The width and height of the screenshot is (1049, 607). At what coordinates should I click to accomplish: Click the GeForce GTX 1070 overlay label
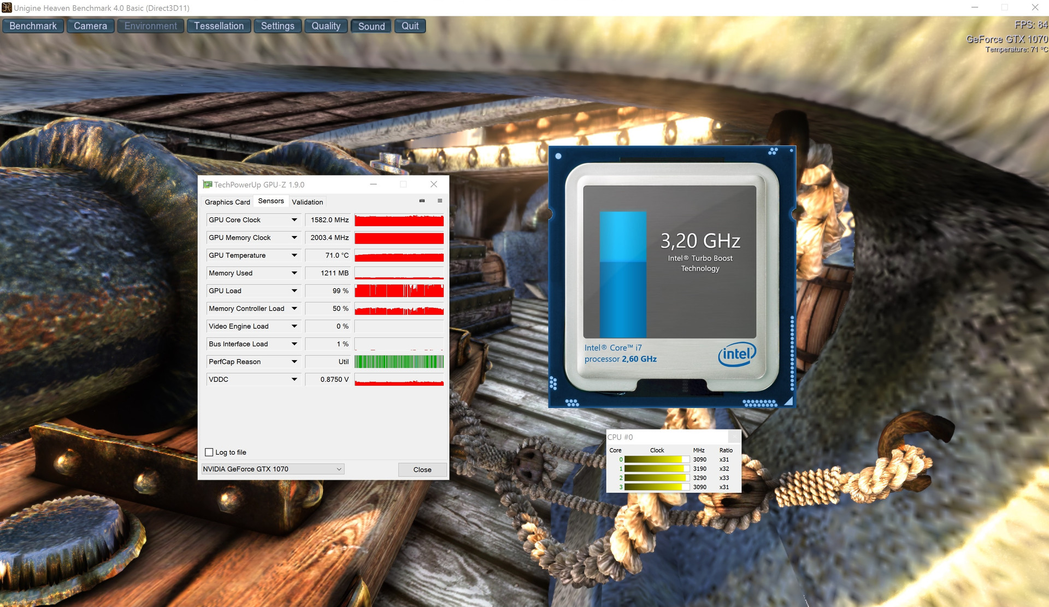(1007, 39)
